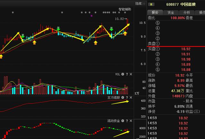Select buy level 1 price 10.92
Image resolution: width=205 pixels, height=139 pixels.
tap(185, 49)
